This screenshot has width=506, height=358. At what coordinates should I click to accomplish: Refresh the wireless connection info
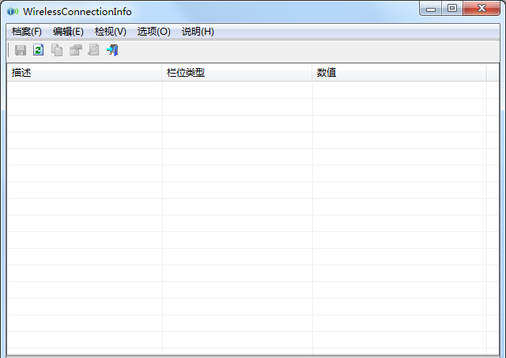point(39,50)
